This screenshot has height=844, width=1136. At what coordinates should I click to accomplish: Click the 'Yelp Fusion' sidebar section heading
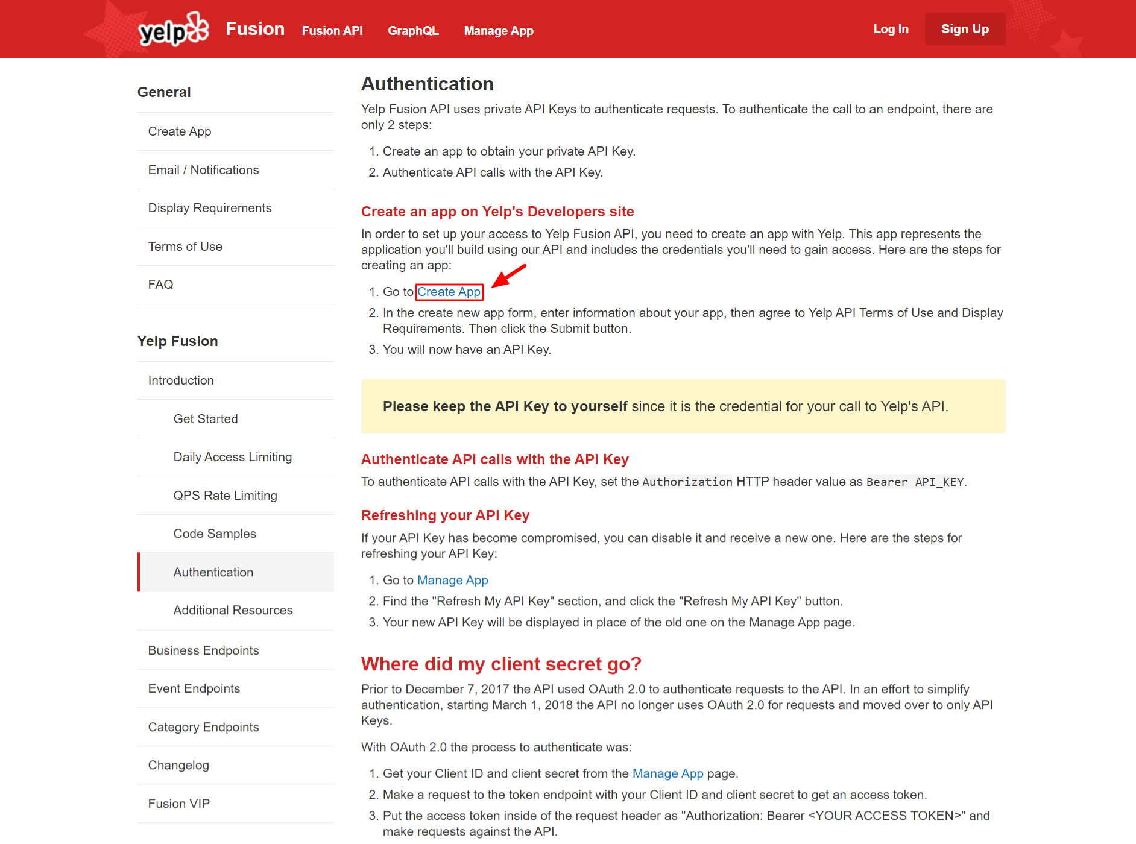tap(178, 341)
